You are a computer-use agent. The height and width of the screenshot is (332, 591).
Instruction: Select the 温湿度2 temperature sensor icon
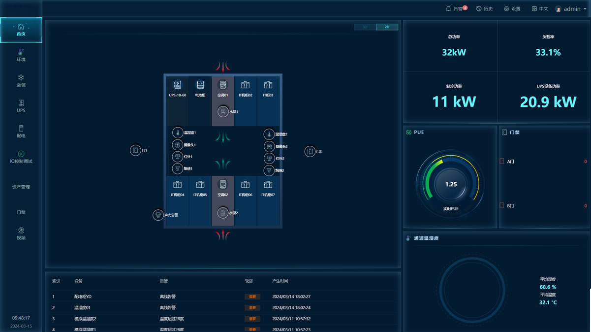point(269,134)
